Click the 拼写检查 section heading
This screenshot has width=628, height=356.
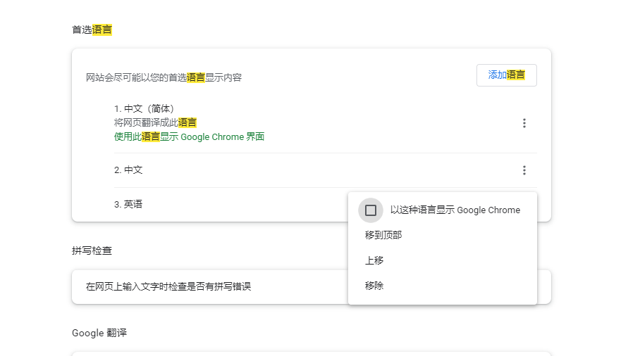click(x=92, y=250)
